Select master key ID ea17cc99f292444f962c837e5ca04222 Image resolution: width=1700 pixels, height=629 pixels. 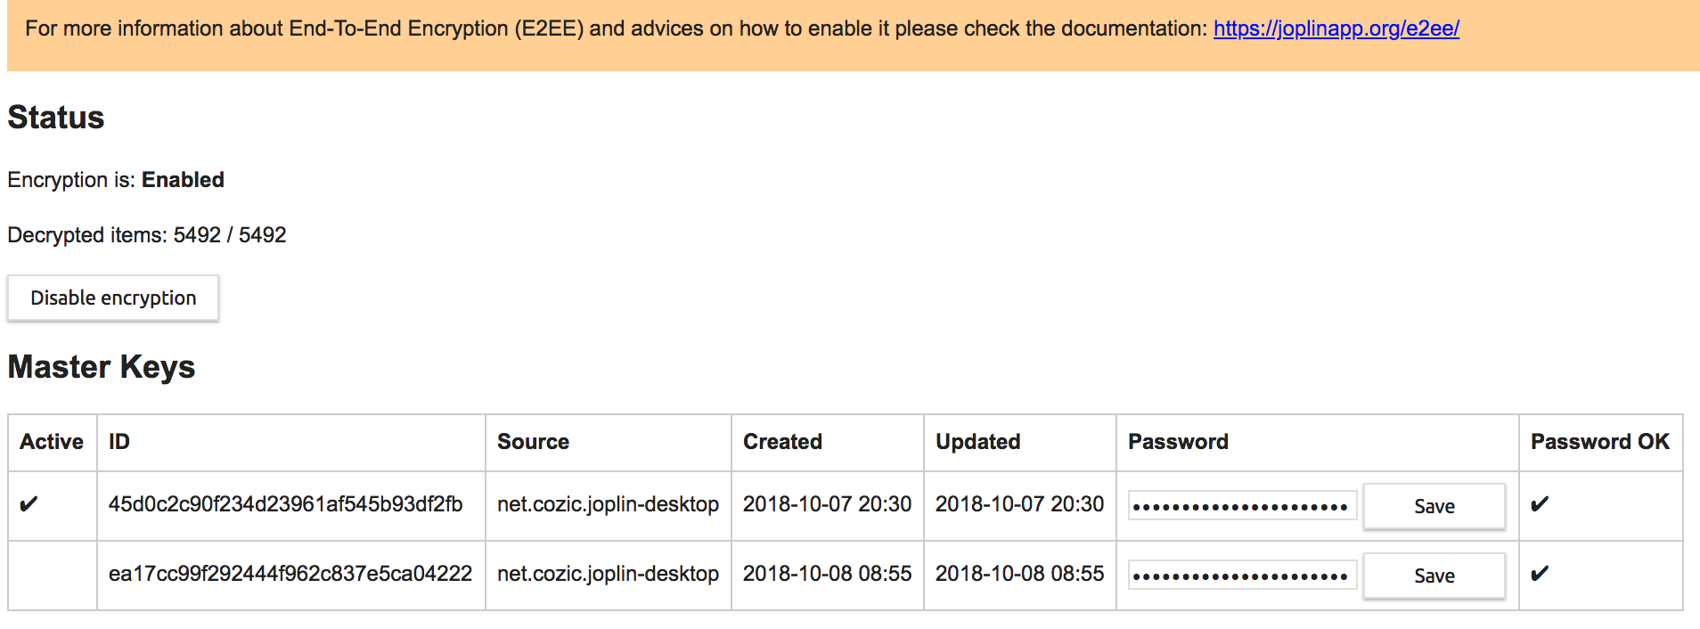pos(290,574)
